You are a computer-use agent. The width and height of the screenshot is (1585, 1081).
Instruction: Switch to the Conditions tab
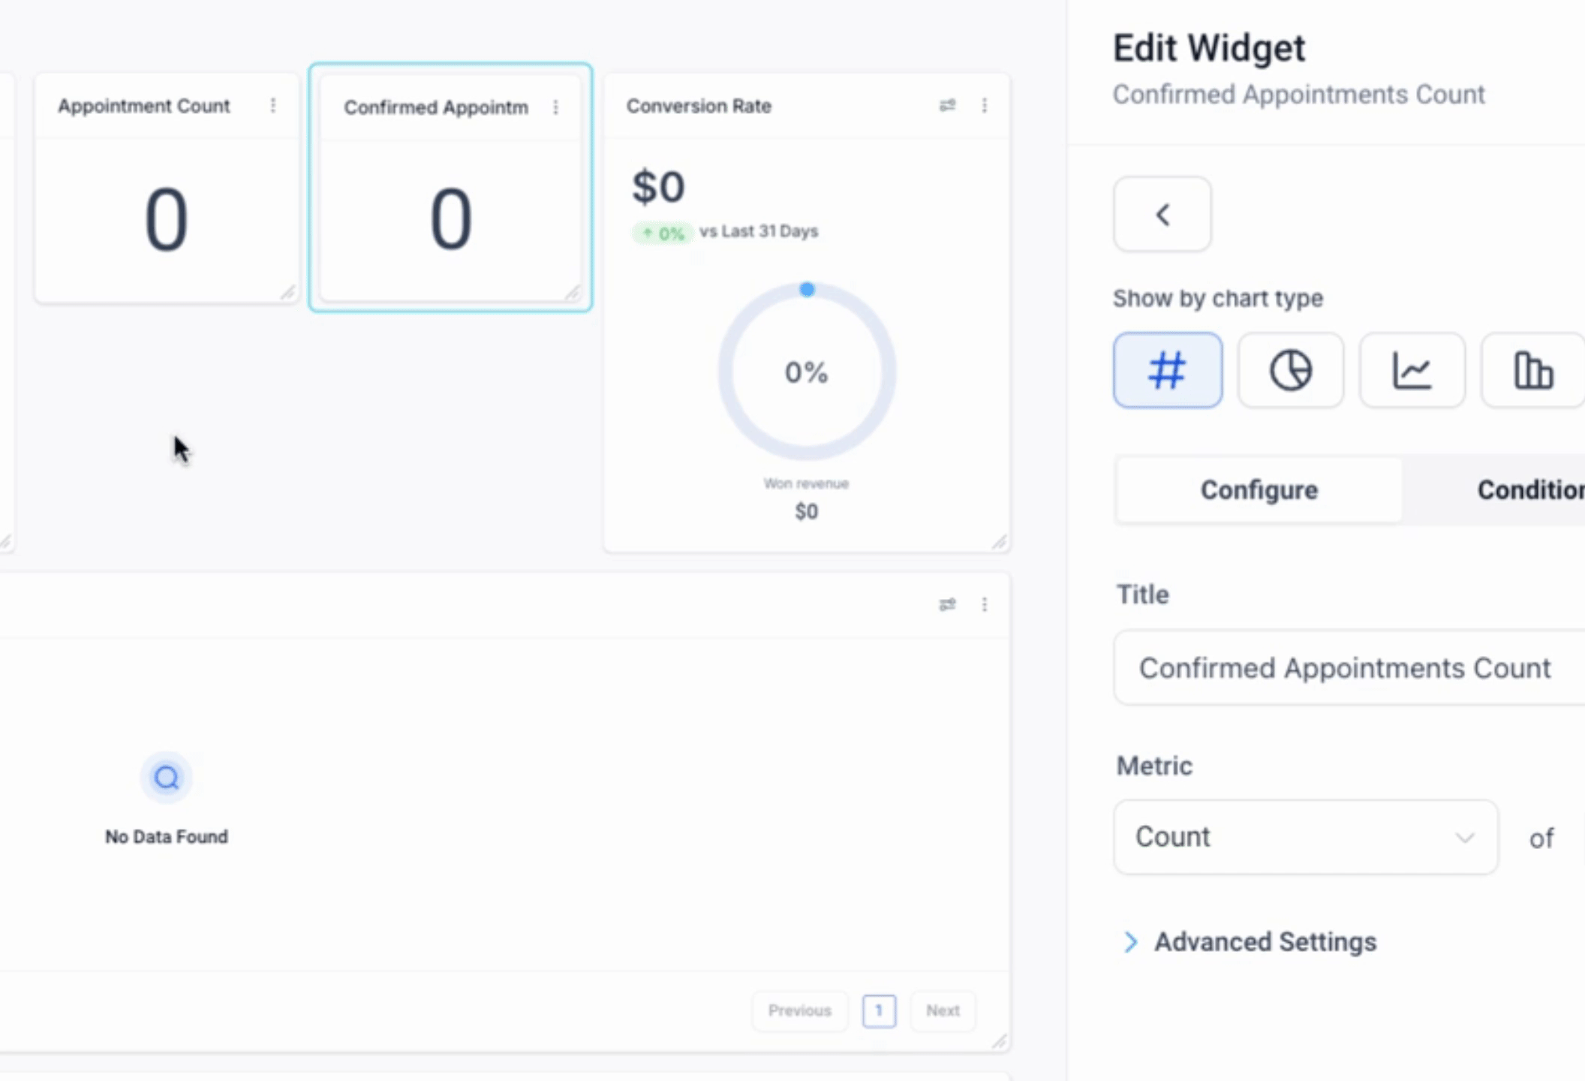(x=1529, y=490)
